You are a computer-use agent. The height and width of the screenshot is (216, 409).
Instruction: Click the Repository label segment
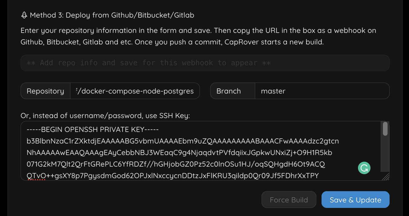[x=45, y=91]
